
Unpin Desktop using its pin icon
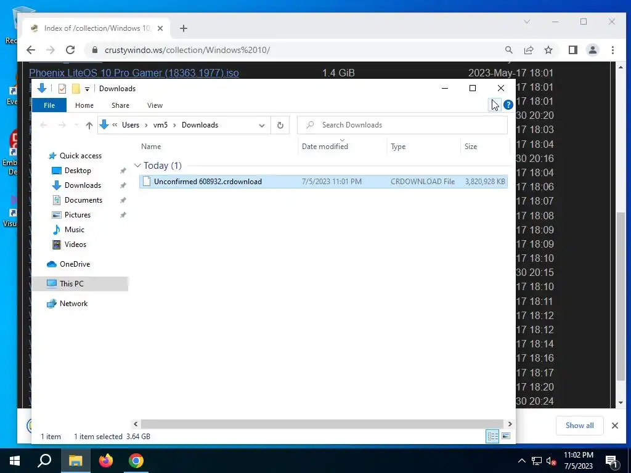tap(123, 171)
